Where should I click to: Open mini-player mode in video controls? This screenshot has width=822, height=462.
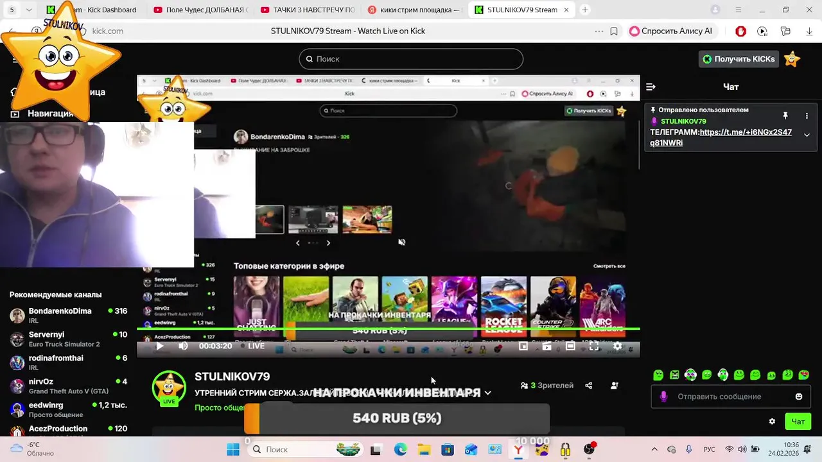click(x=523, y=346)
